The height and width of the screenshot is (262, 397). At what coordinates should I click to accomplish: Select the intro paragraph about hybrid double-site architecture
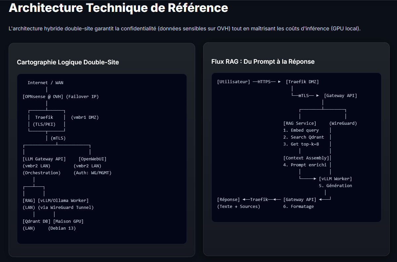click(x=184, y=29)
